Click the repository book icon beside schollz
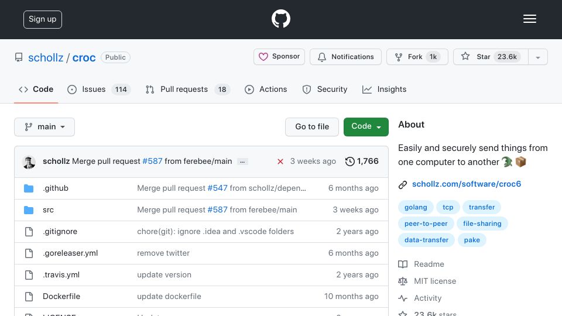The width and height of the screenshot is (562, 316). [x=19, y=57]
